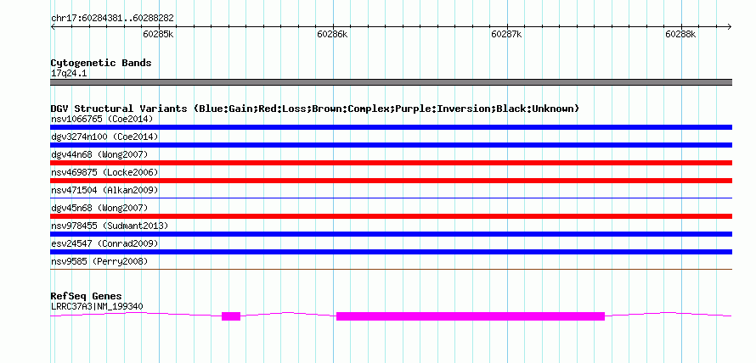The height and width of the screenshot is (363, 756).
Task: Open variant nsv469875 (Locke2006) label
Action: [104, 172]
